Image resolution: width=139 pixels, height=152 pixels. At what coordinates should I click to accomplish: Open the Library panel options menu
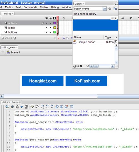116,4
